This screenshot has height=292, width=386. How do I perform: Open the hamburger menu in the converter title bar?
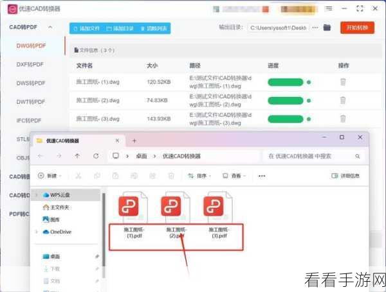pos(328,9)
